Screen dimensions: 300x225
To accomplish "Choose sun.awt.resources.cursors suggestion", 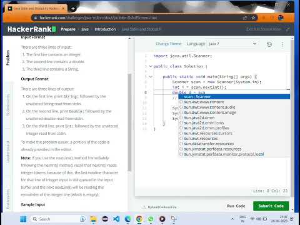I will coord(234,133).
